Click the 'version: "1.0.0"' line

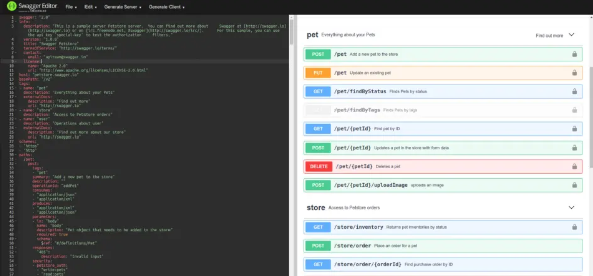pyautogui.click(x=41, y=39)
